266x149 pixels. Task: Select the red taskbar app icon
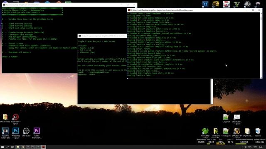43,147
